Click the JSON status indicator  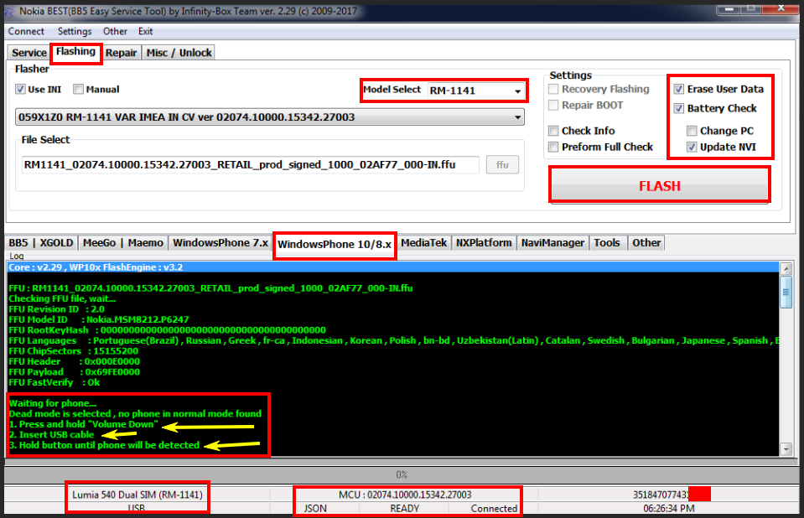coord(315,508)
